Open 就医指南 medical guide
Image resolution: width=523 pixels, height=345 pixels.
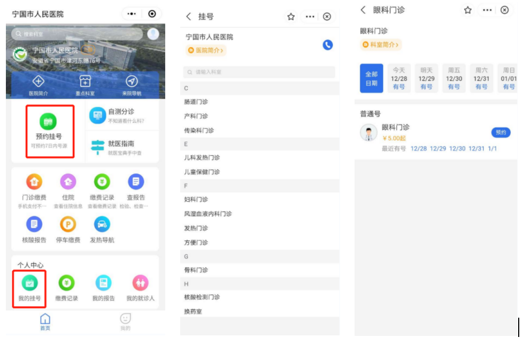point(97,146)
